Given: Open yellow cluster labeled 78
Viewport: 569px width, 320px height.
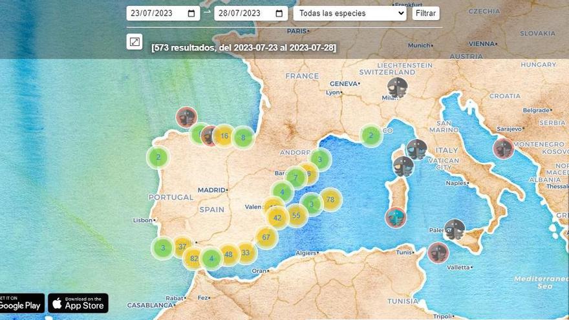Looking at the screenshot, I should point(330,200).
